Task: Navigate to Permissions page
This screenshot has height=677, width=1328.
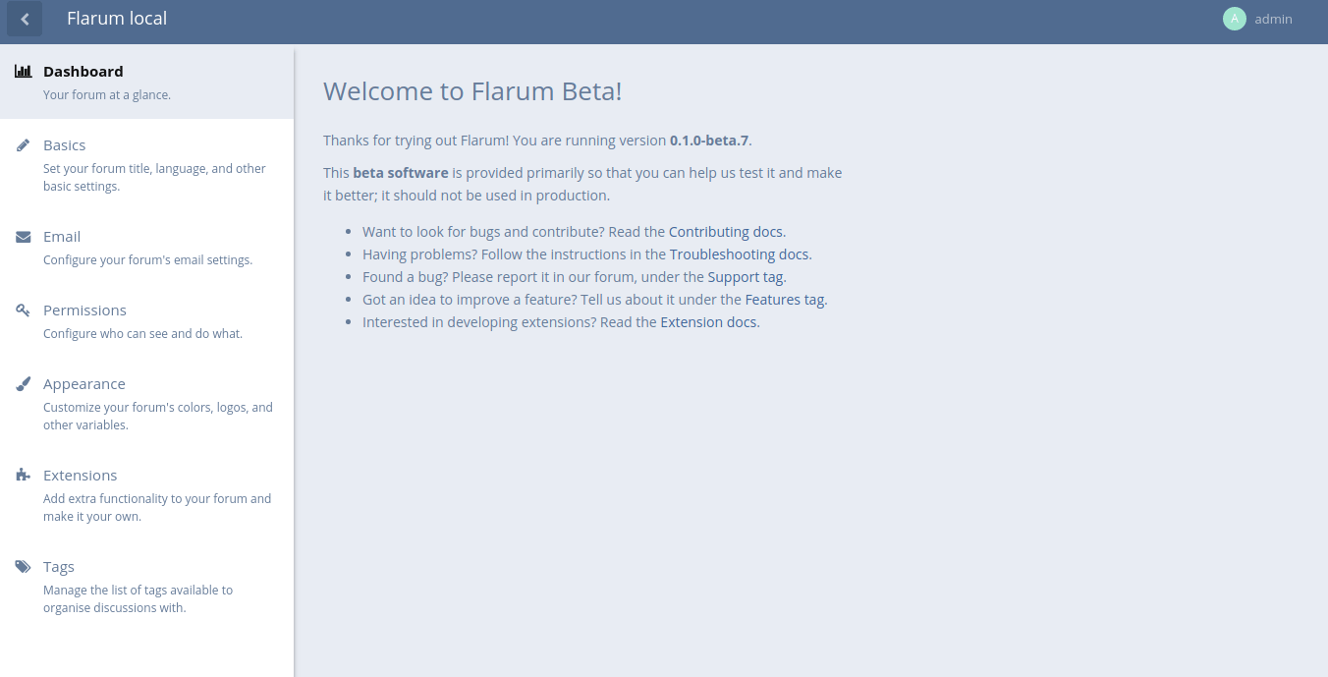Action: pos(147,321)
